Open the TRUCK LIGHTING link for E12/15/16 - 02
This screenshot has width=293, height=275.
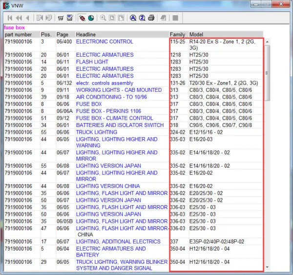click(x=97, y=132)
